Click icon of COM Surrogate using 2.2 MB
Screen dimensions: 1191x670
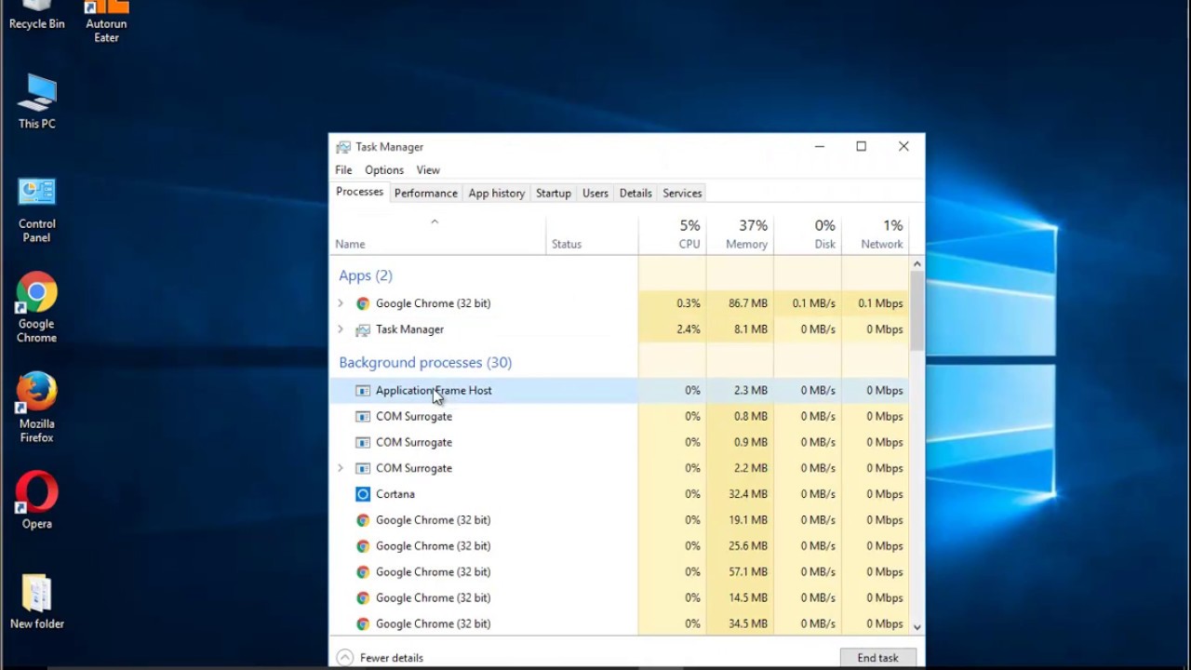pyautogui.click(x=363, y=468)
